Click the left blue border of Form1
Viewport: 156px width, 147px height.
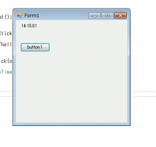tap(14, 83)
